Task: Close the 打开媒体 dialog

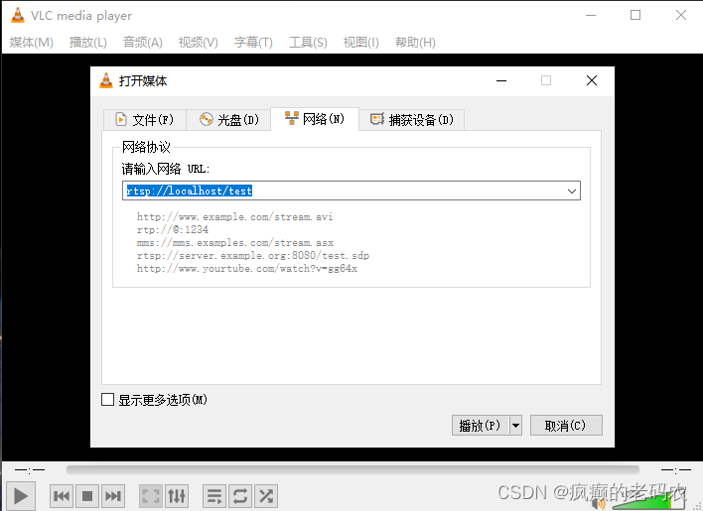Action: [592, 80]
